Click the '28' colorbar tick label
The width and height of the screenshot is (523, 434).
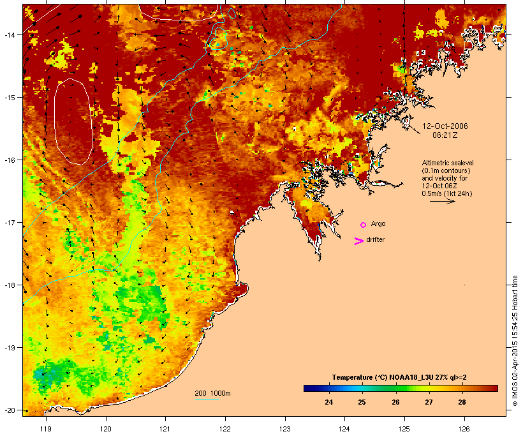tap(462, 402)
